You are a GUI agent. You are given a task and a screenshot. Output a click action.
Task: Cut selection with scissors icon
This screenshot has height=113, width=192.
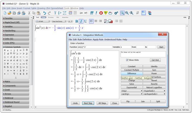tap(29, 13)
